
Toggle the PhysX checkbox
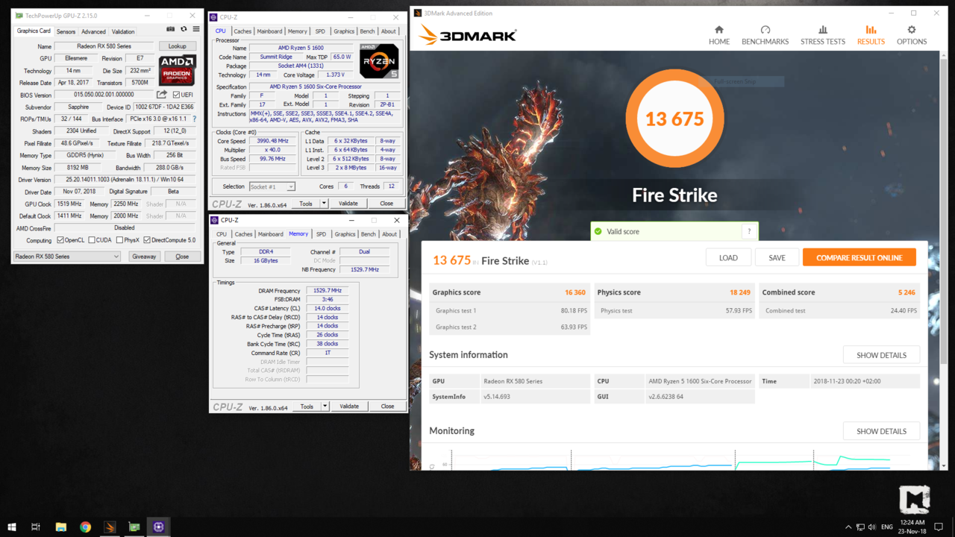pos(119,240)
